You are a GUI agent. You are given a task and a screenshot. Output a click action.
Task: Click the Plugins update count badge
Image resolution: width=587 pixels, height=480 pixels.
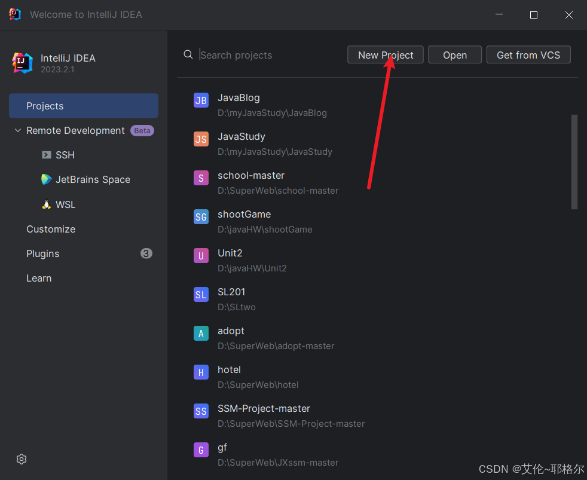146,253
